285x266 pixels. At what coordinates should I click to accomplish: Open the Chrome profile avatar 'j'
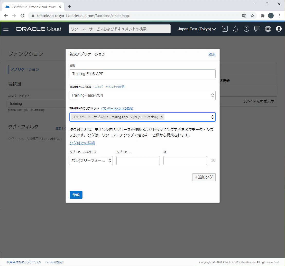click(271, 16)
